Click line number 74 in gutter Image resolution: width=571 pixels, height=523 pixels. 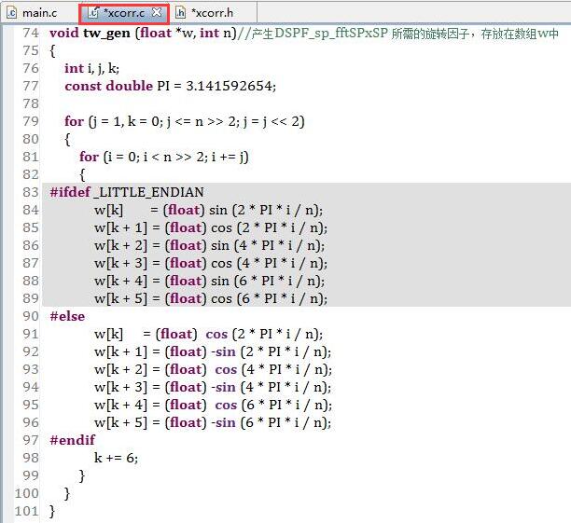coord(31,33)
